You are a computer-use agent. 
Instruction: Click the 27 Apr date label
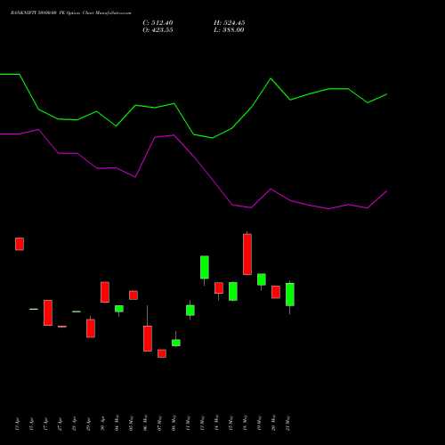pos(60,424)
